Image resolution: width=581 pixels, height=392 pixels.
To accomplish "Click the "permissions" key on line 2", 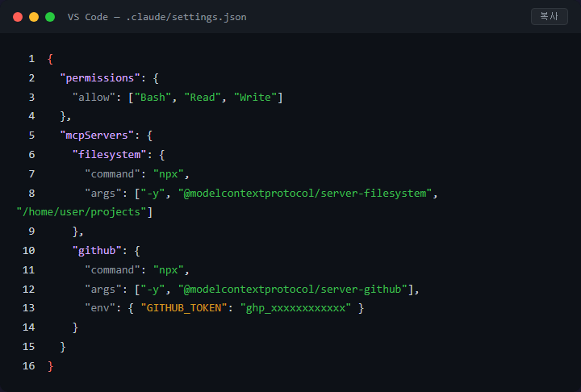I will pyautogui.click(x=100, y=78).
